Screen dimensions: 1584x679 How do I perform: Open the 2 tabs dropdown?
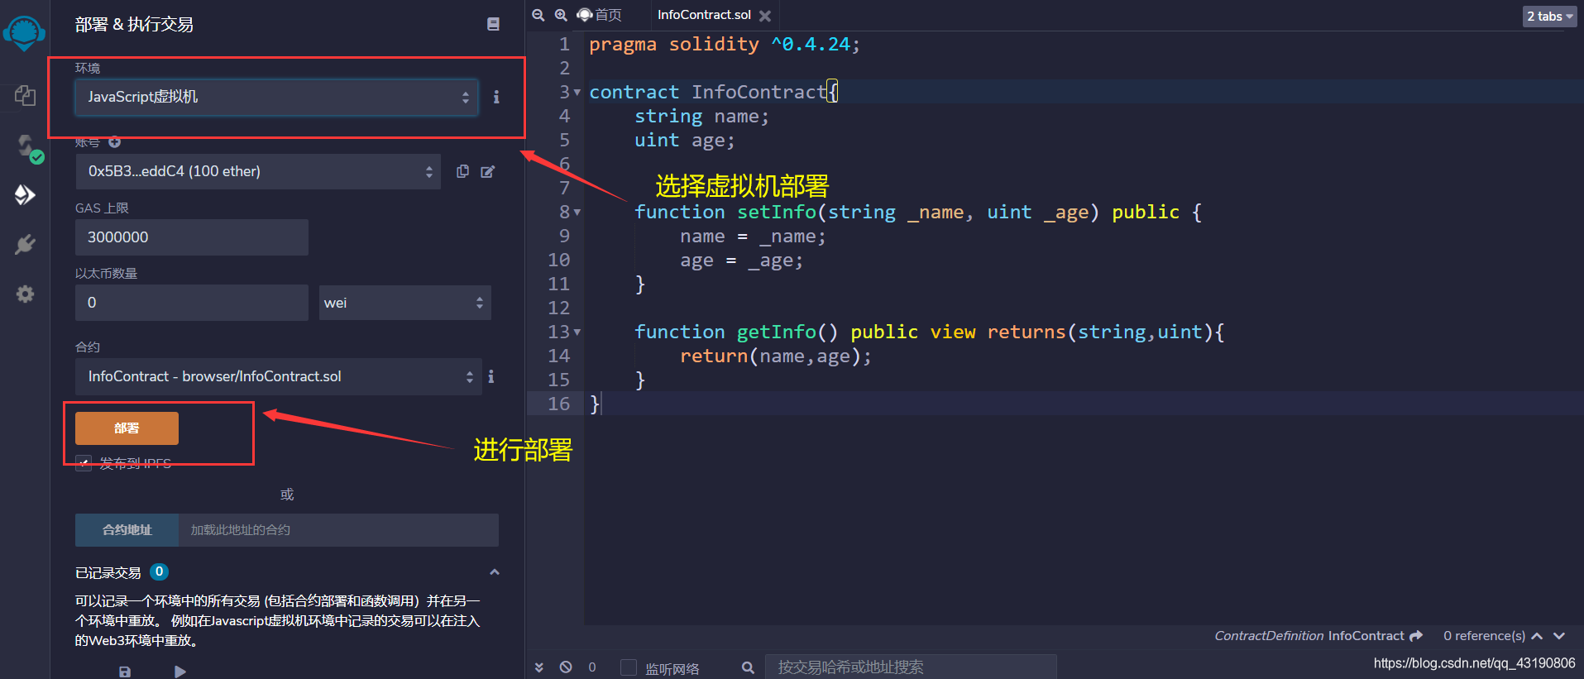1549,16
